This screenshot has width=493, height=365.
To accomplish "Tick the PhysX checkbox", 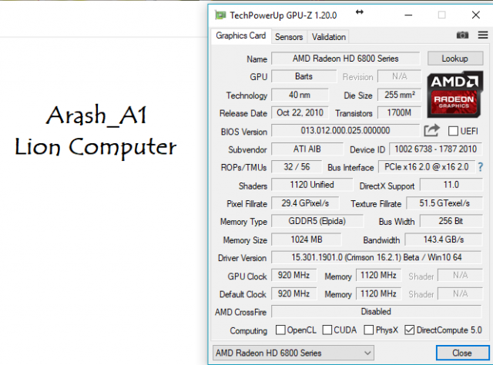I will pos(369,330).
